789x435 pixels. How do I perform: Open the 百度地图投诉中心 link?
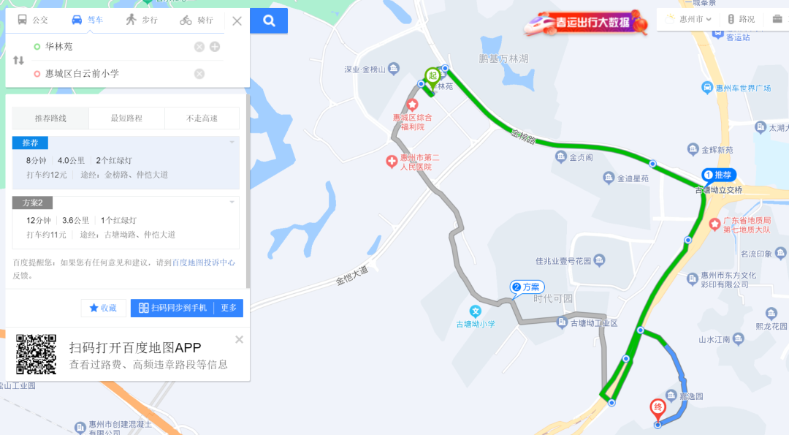coord(203,262)
